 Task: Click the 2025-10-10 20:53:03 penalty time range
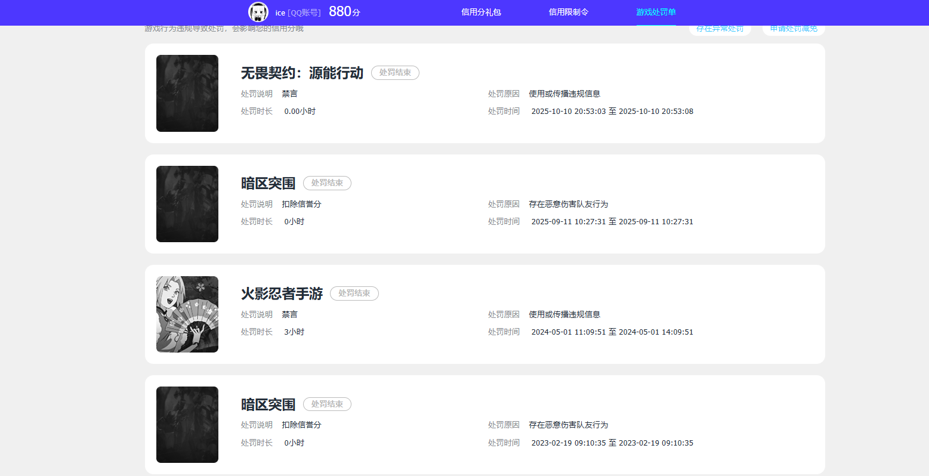pyautogui.click(x=612, y=112)
